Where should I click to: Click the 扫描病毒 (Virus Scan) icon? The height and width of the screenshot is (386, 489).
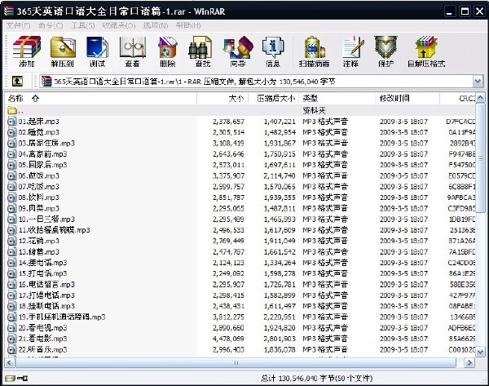[314, 47]
